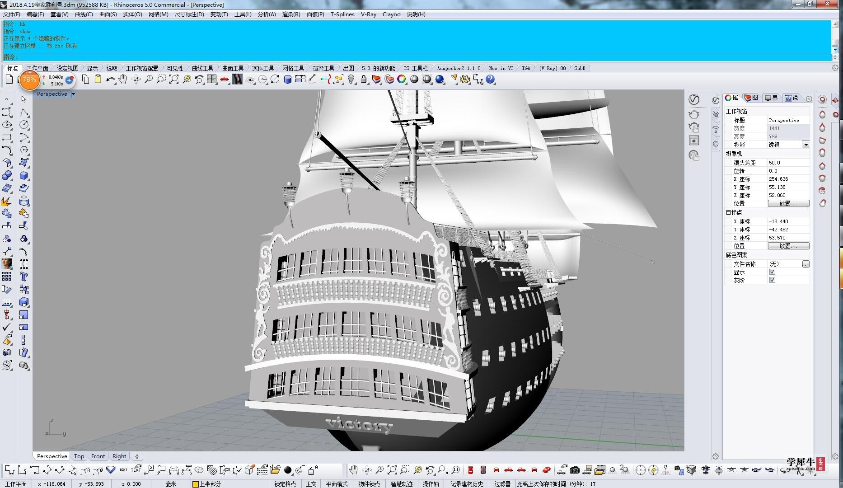This screenshot has width=843, height=488.
Task: Toggle 平面模式 planar mode
Action: tap(337, 484)
